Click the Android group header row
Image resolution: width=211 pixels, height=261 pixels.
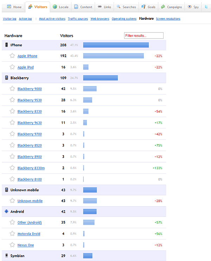[84, 212]
